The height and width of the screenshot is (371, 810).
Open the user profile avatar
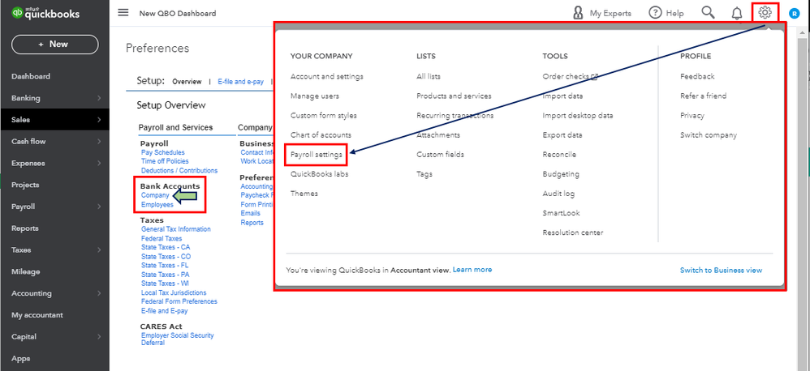pos(794,14)
